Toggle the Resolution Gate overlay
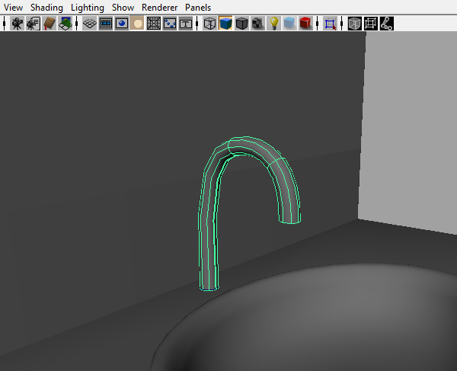Viewport: 457px width, 371px height. 122,24
